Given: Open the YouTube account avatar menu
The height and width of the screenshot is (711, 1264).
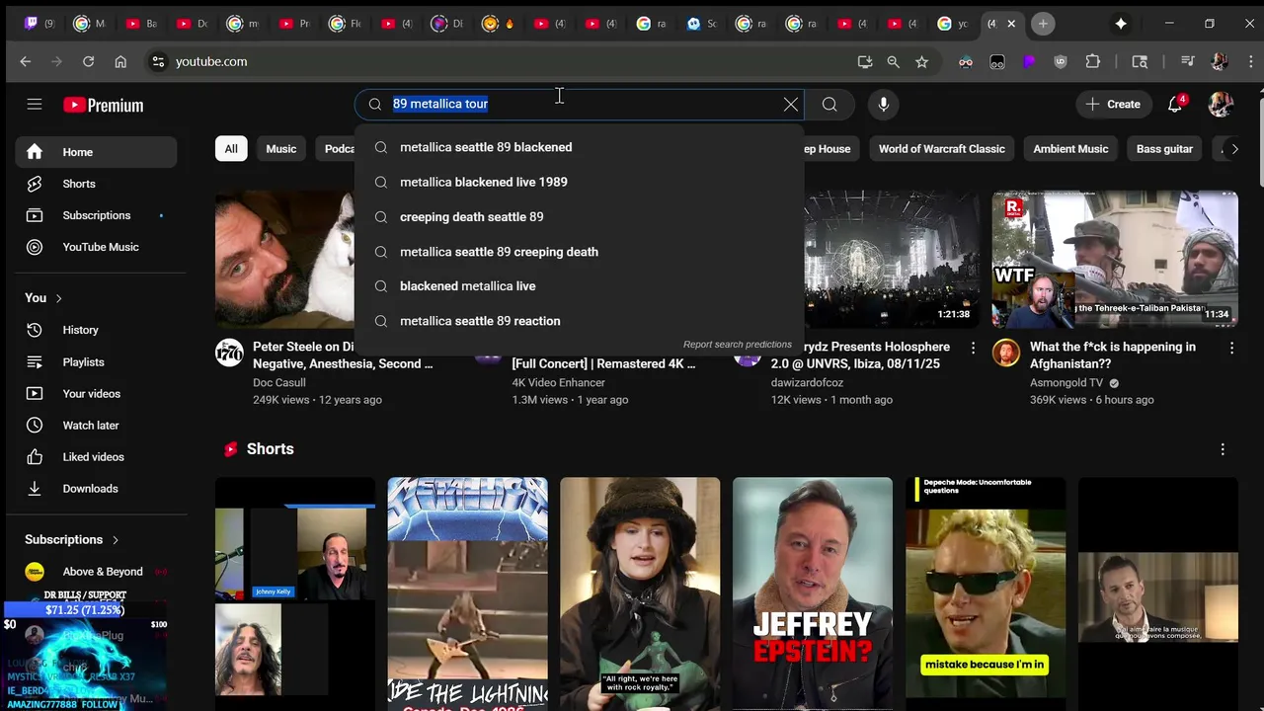Looking at the screenshot, I should coord(1222,104).
